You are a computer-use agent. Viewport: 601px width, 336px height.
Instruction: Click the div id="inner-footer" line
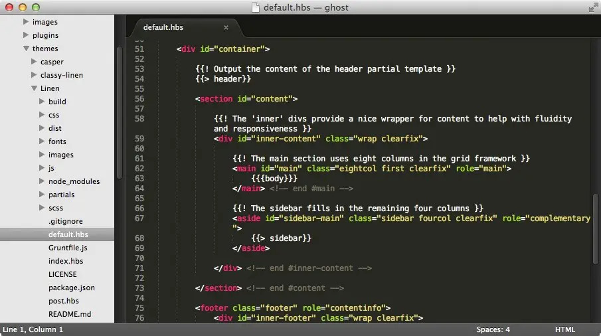[319, 318]
